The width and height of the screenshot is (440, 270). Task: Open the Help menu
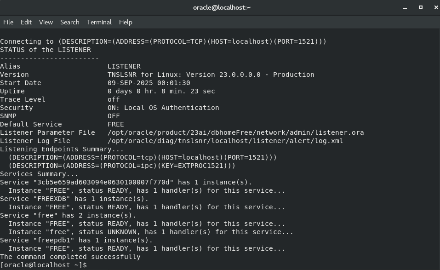coord(126,22)
